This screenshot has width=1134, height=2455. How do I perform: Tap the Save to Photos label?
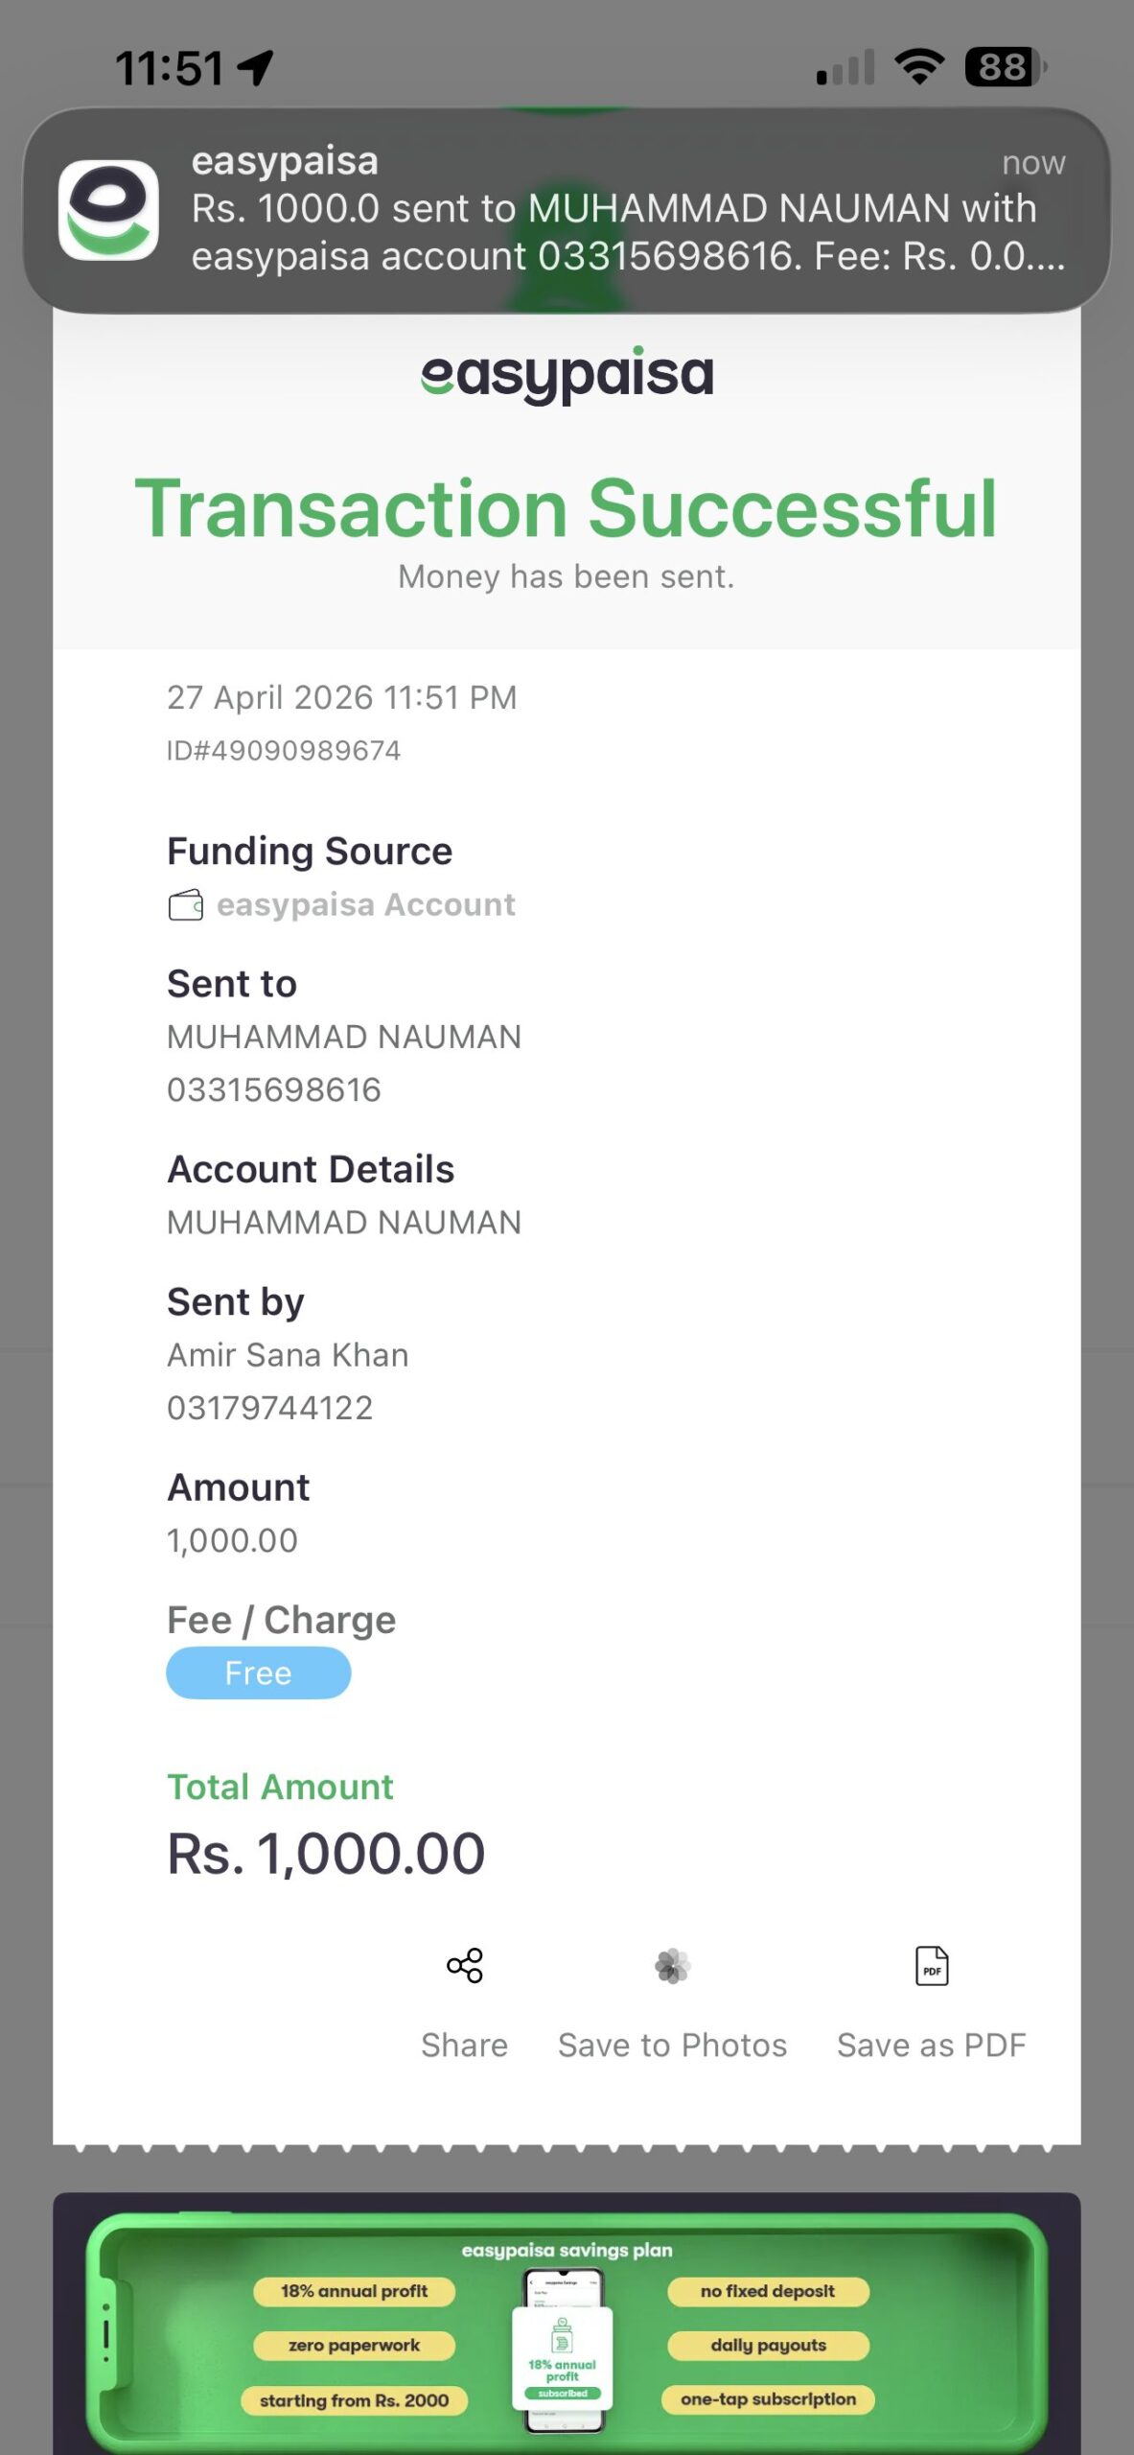(672, 2046)
